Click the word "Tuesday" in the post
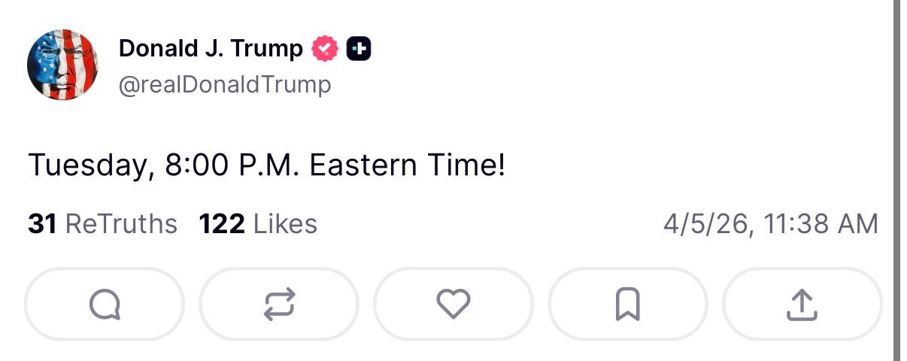Image resolution: width=907 pixels, height=361 pixels. (x=86, y=166)
